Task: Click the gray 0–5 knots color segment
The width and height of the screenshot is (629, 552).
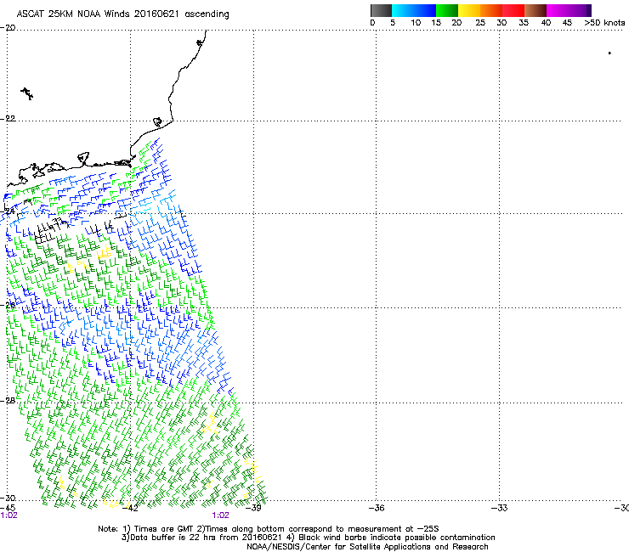Action: tap(381, 10)
